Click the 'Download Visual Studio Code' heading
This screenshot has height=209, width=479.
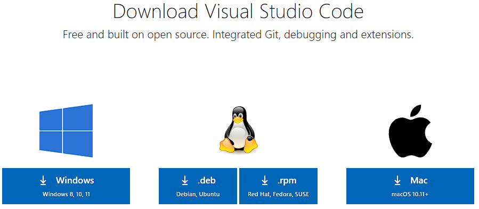point(238,12)
